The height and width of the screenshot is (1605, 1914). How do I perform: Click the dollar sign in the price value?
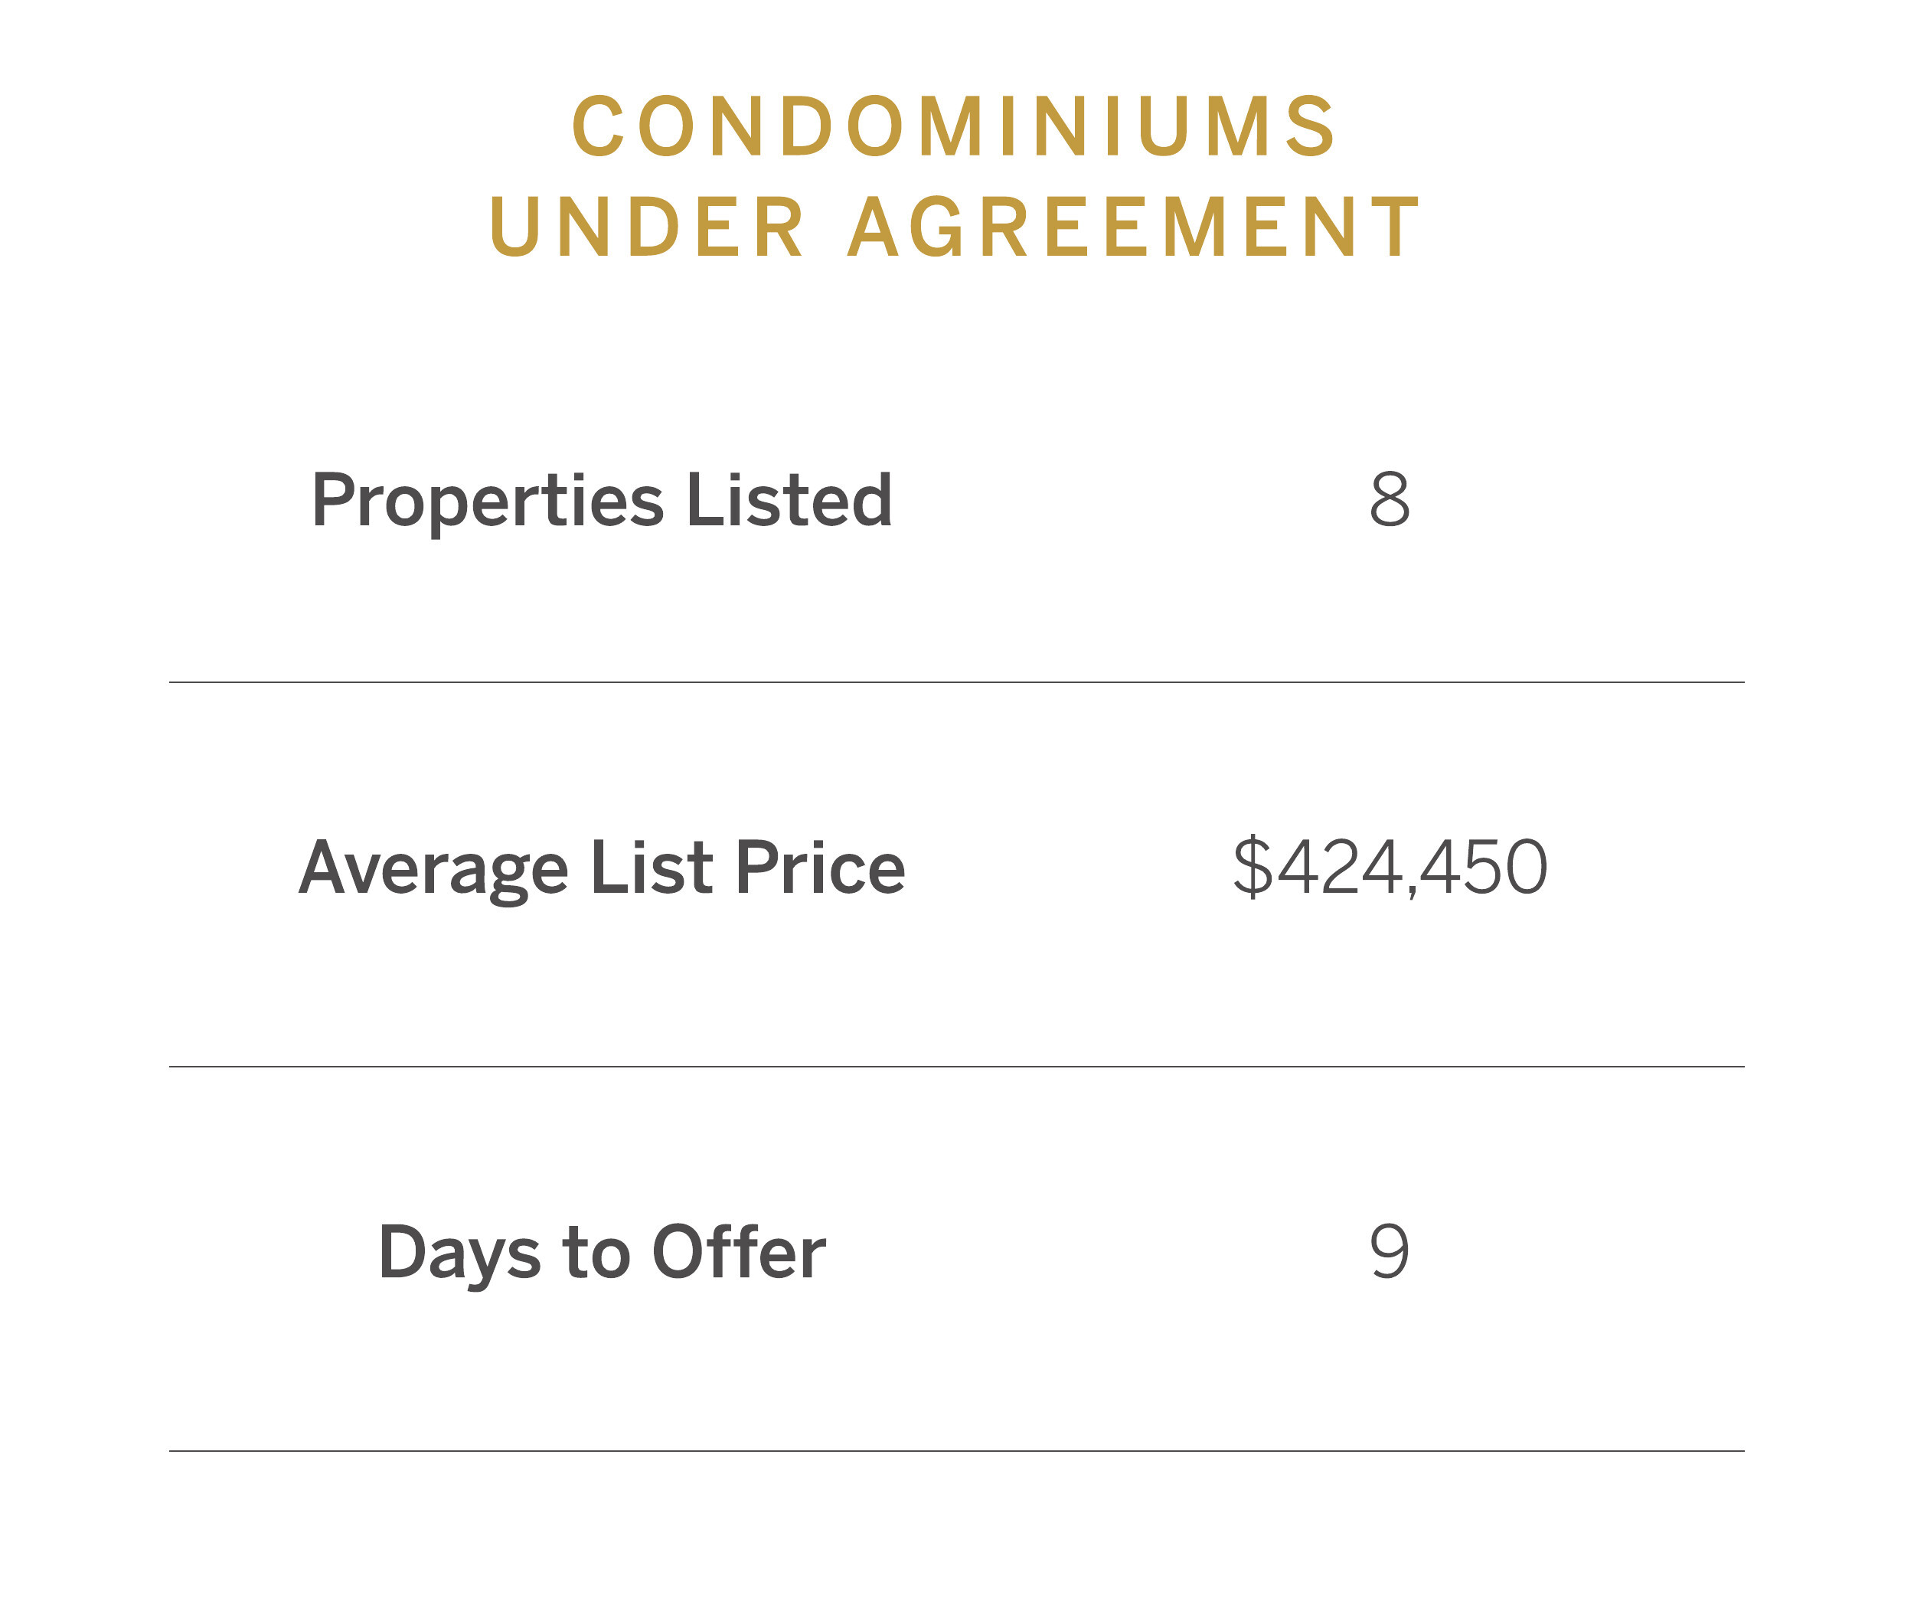[1253, 868]
